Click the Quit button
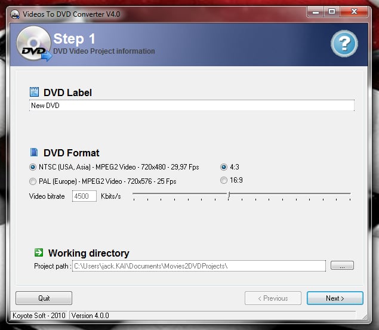Image resolution: width=379 pixels, height=330 pixels. tap(44, 298)
